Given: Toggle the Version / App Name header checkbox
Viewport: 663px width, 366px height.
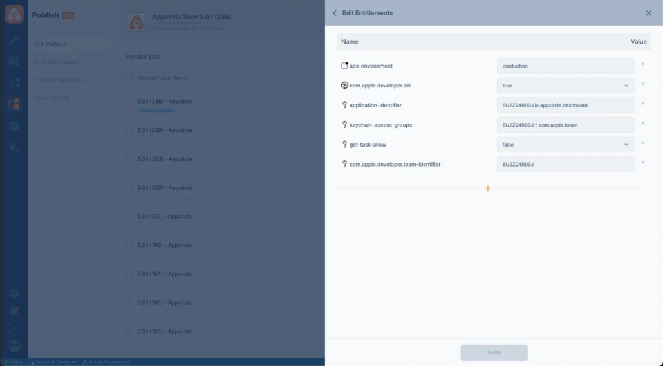Looking at the screenshot, I should (x=129, y=78).
